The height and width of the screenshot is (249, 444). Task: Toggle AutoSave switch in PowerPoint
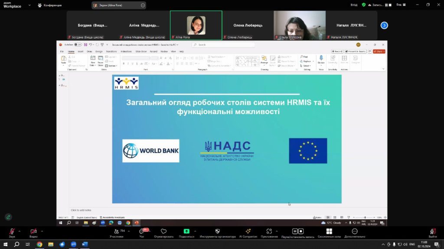coord(78,45)
